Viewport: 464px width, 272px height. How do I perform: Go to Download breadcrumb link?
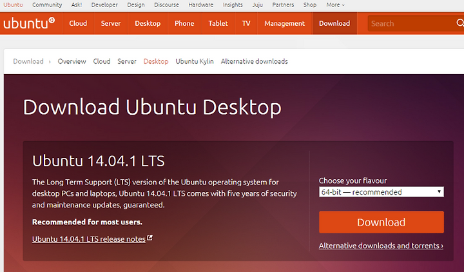28,61
